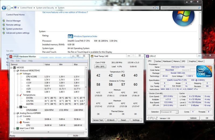This screenshot has width=215, height=140.
Task: Click the refresh icon next to address bar
Action: (157, 8)
